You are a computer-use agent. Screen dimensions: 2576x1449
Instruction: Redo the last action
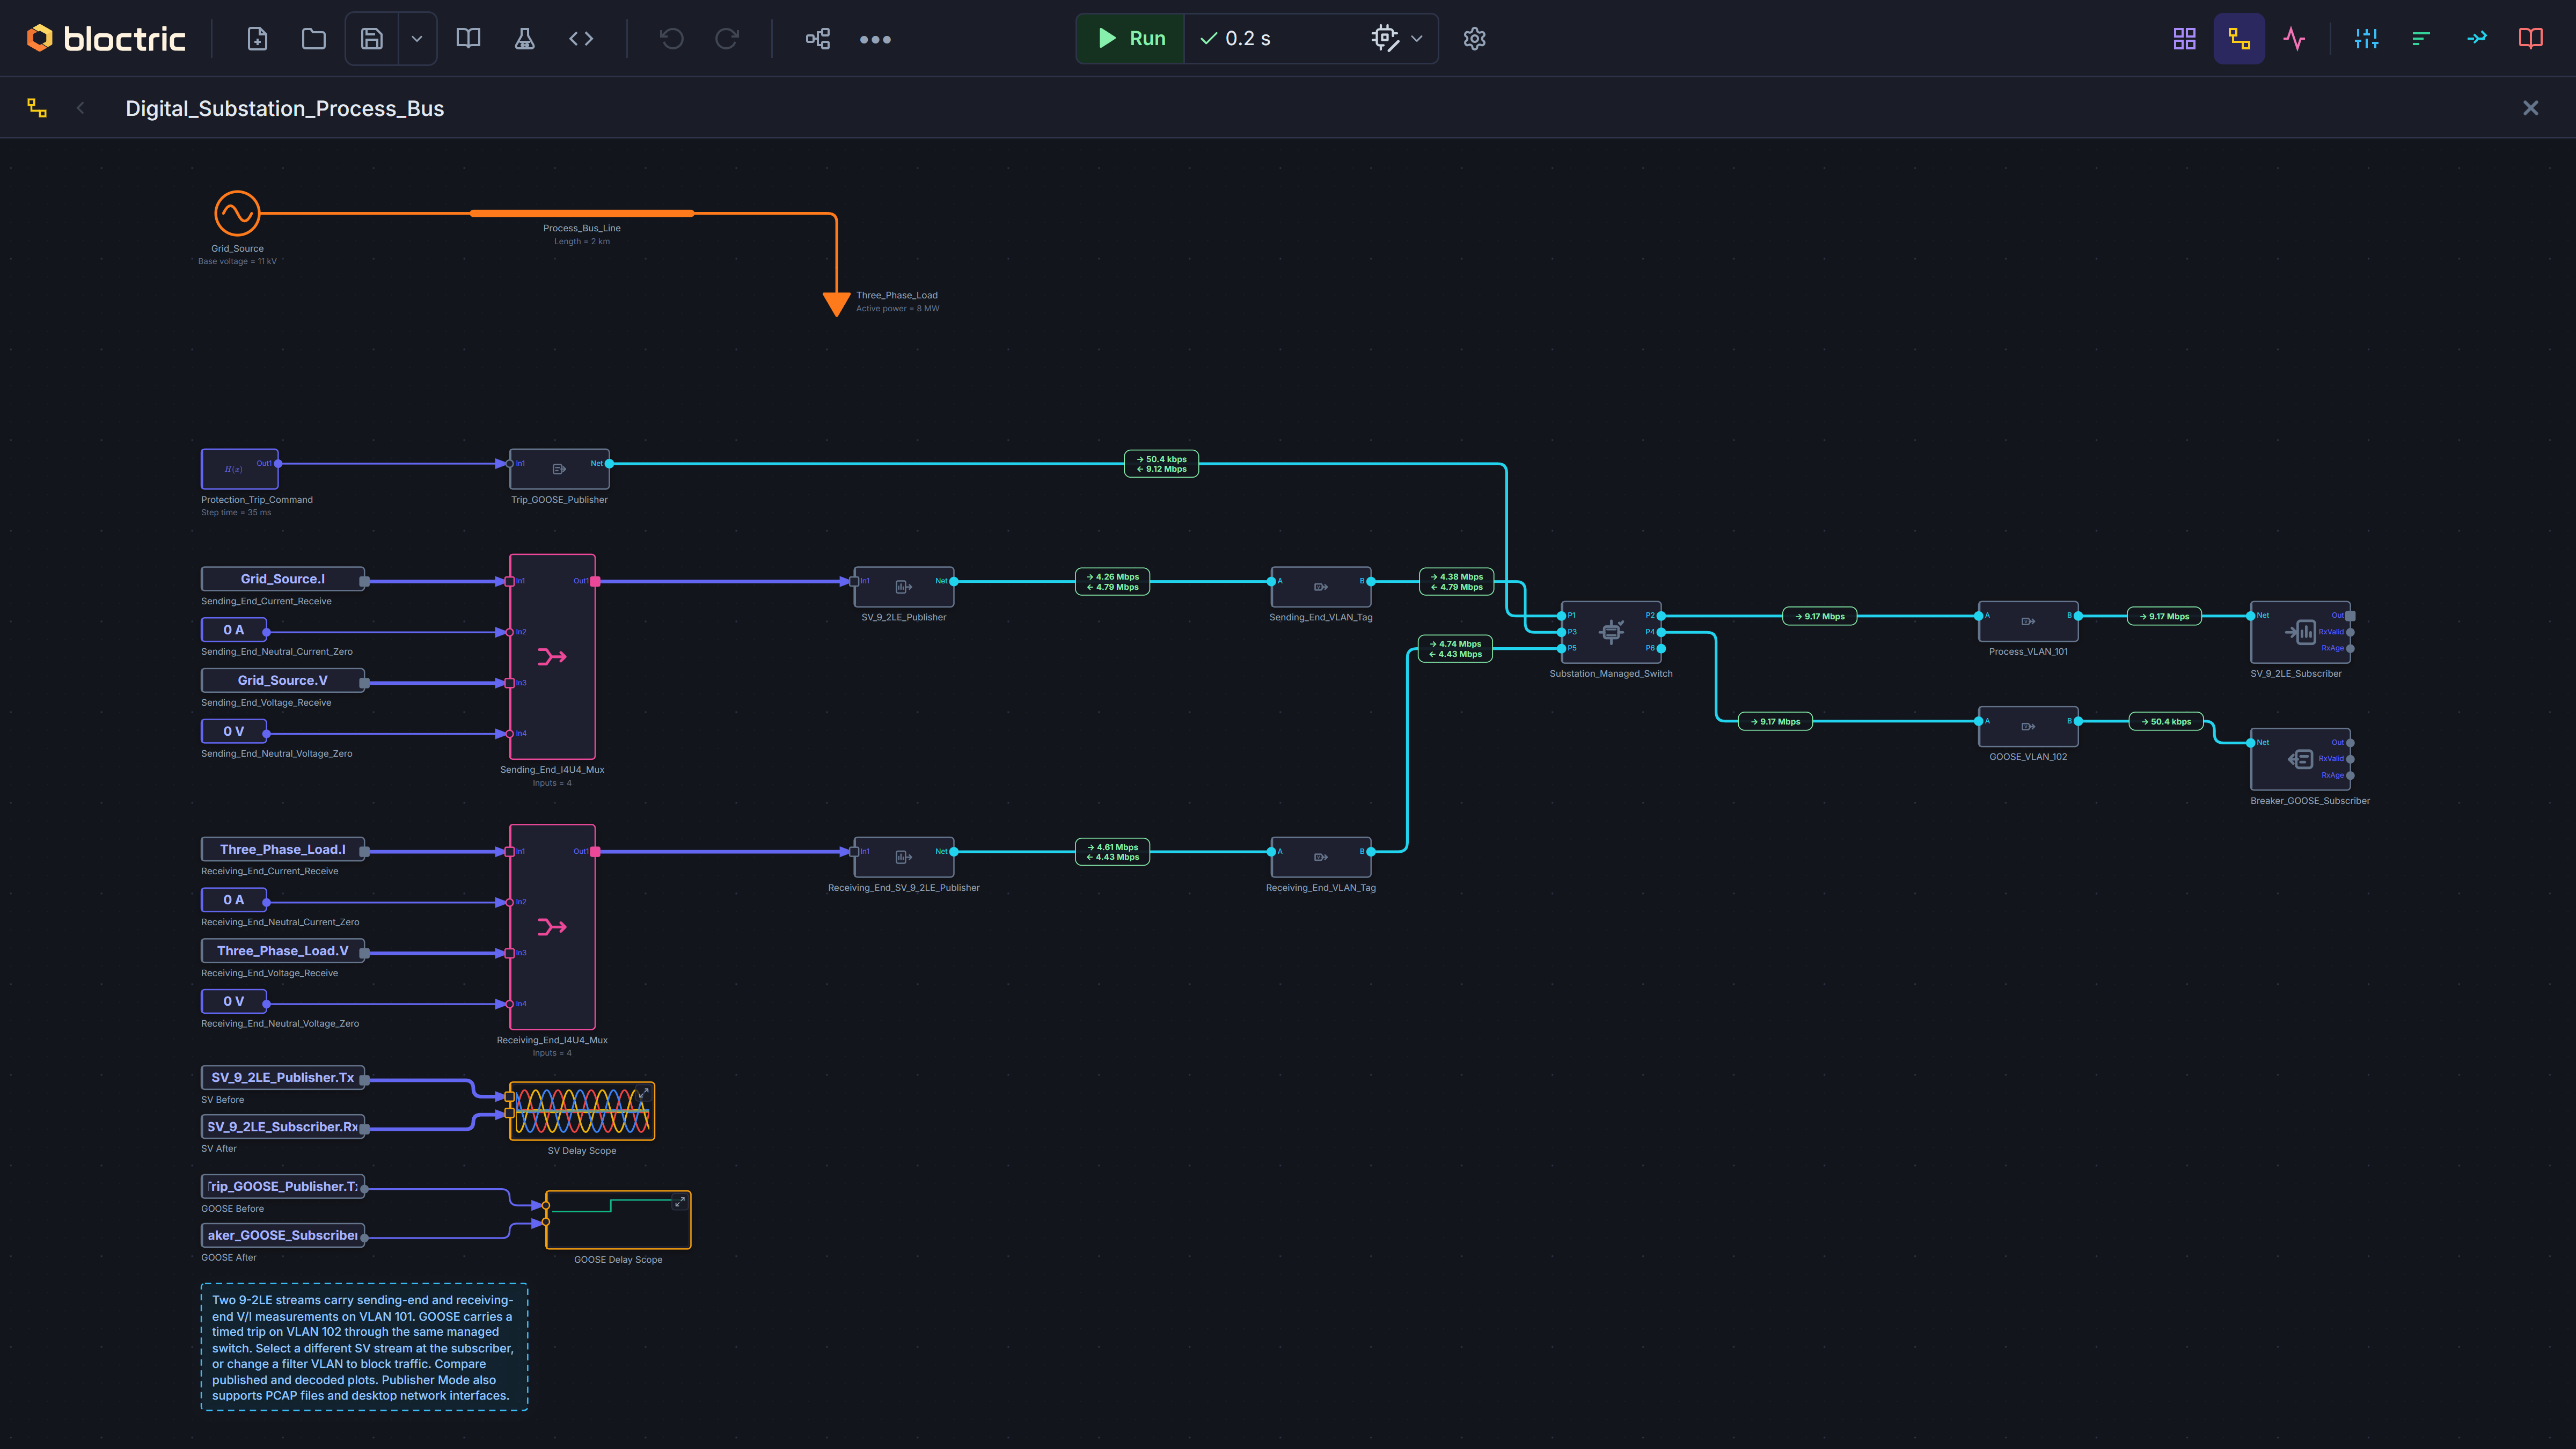[x=727, y=39]
